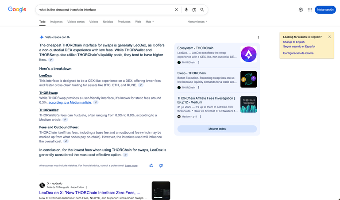Open options for Ecosystem - THORChain source

click(x=198, y=62)
